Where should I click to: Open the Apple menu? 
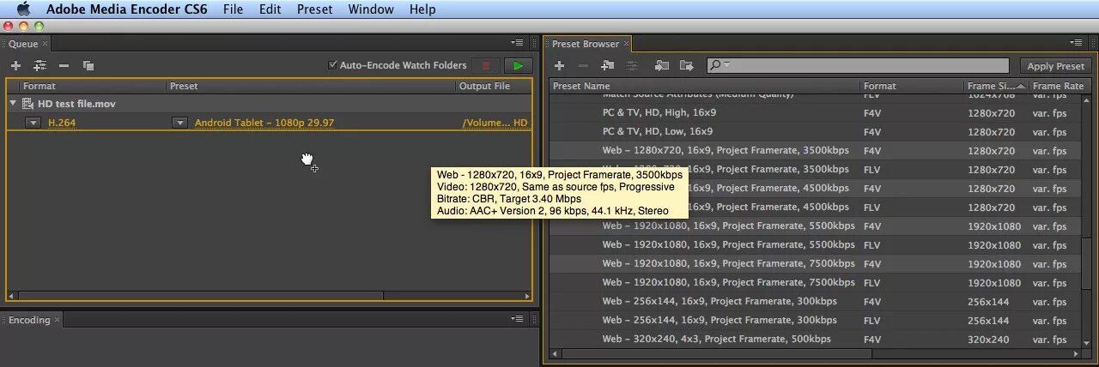[x=23, y=9]
